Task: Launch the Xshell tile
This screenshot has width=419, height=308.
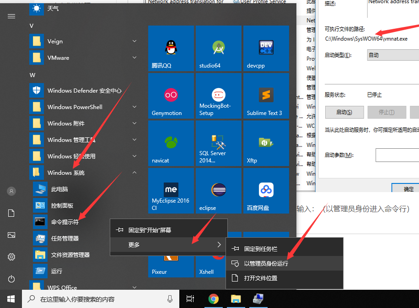Action: coord(211,266)
